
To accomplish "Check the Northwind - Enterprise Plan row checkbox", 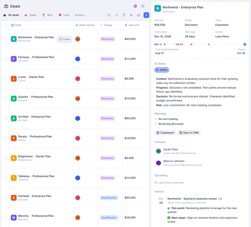I will (5, 39).
